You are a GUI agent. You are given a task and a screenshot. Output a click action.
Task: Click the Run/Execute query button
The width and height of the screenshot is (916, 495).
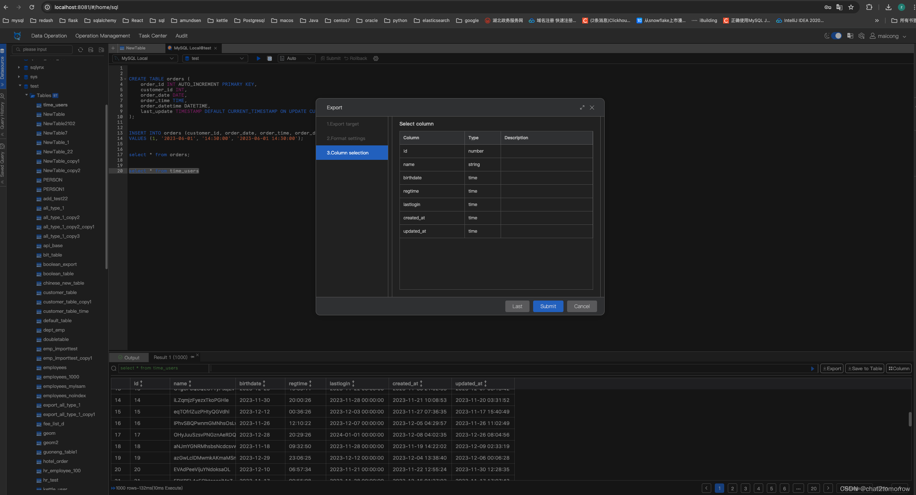pyautogui.click(x=258, y=58)
